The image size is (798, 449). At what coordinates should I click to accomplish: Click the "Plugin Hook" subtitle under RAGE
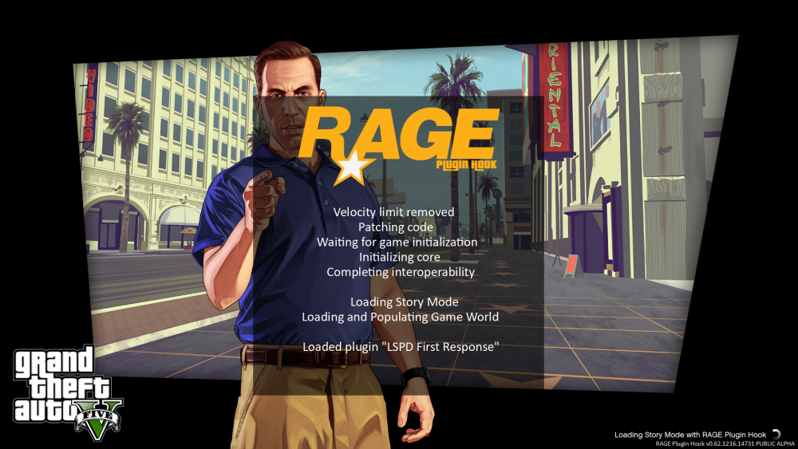[x=466, y=165]
